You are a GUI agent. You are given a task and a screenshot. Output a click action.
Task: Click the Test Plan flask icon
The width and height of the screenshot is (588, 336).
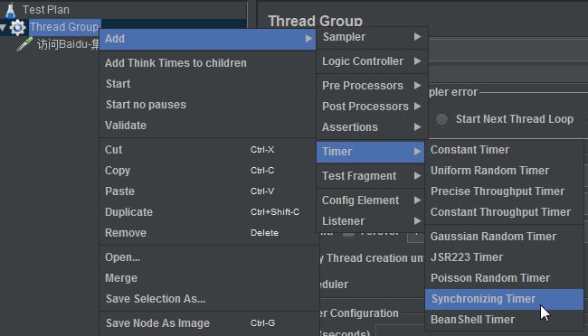click(10, 10)
